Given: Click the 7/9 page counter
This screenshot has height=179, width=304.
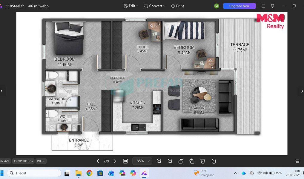Looking at the screenshot, I should [x=106, y=161].
